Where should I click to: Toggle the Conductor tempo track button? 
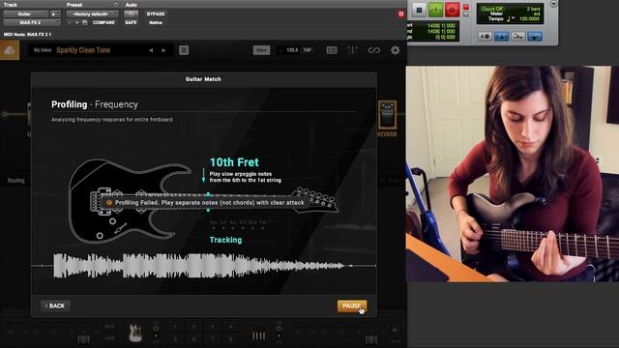[x=534, y=37]
